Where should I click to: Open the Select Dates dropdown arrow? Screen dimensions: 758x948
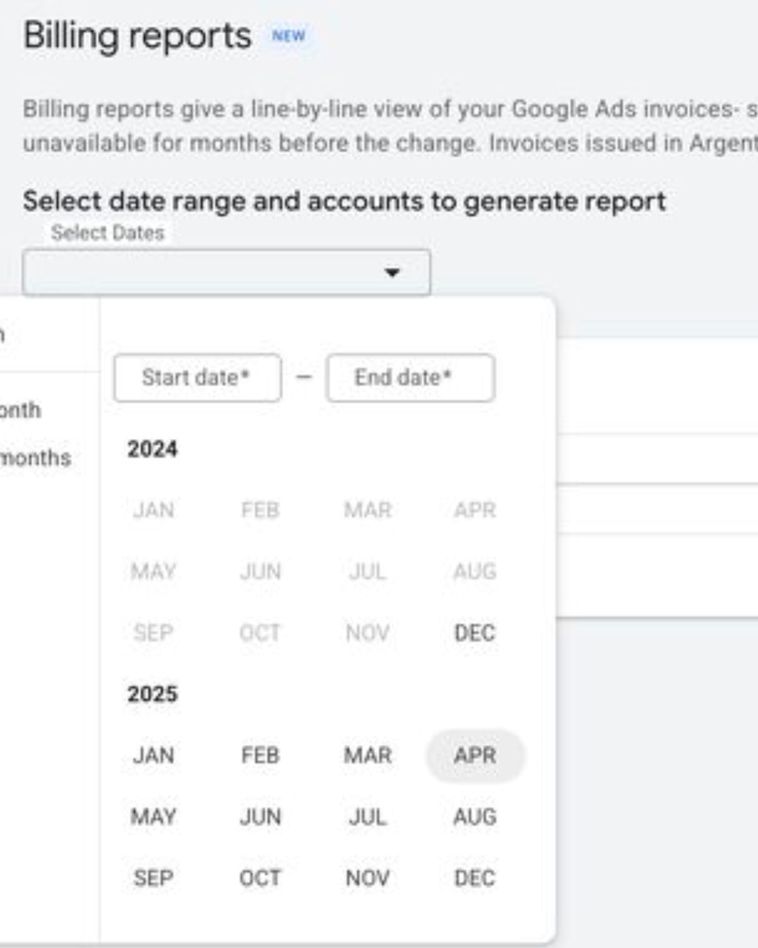pos(392,273)
